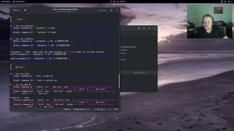This screenshot has width=234, height=131.
Task: Click the 'pendant for IPv6' comment line
Action: 57,52
